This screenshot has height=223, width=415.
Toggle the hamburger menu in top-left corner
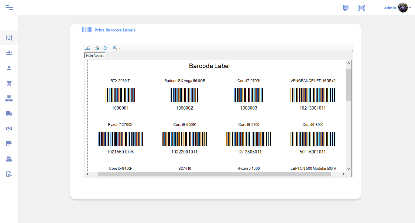9,8
